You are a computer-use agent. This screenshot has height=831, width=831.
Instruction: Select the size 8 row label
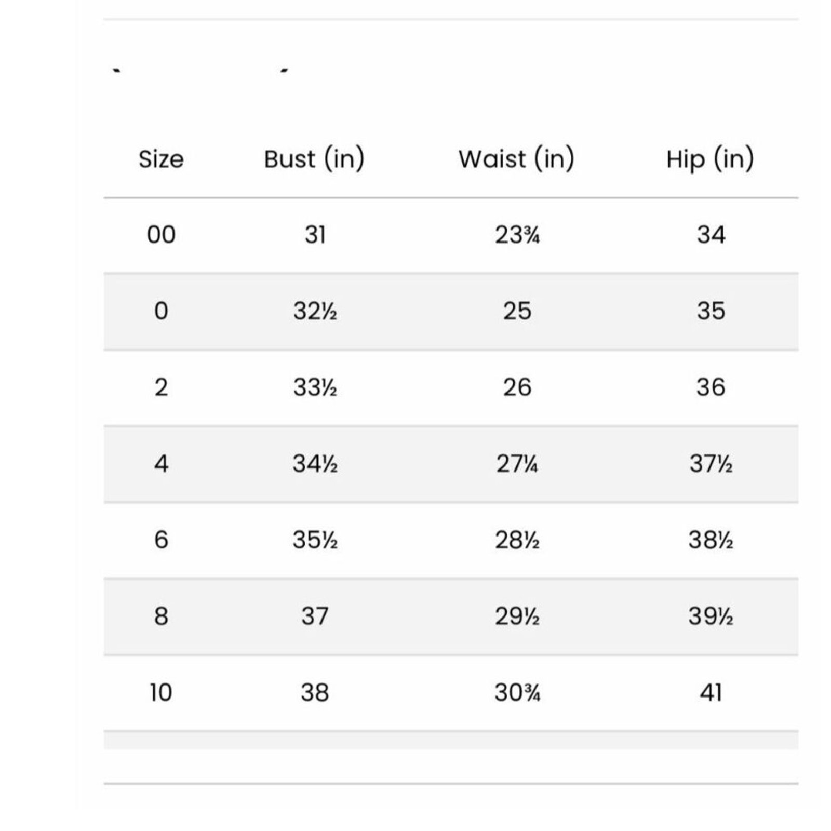point(161,616)
